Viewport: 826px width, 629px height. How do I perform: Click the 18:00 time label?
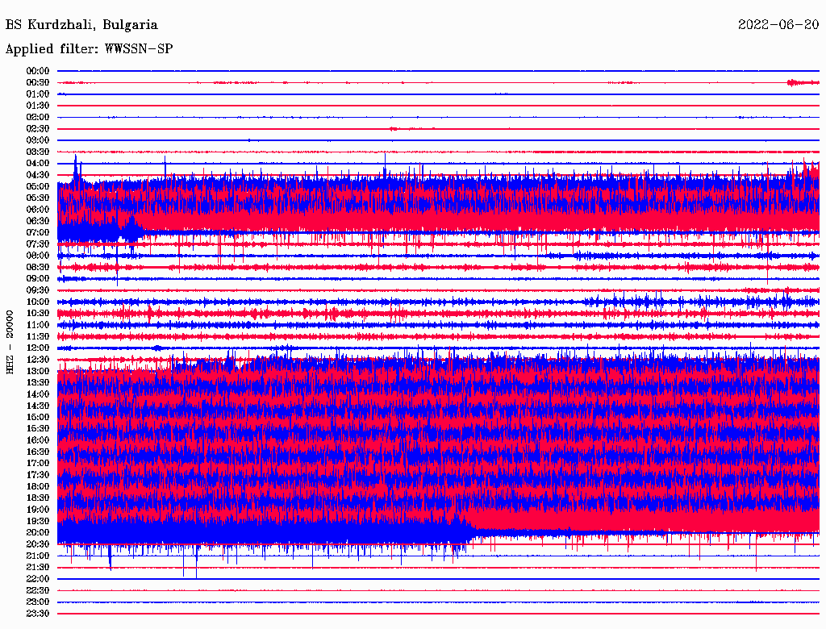coord(38,486)
